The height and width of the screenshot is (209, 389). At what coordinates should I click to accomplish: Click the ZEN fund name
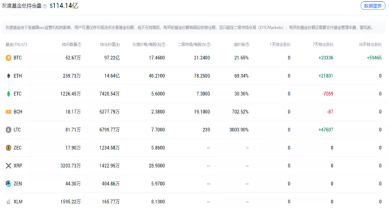18,183
